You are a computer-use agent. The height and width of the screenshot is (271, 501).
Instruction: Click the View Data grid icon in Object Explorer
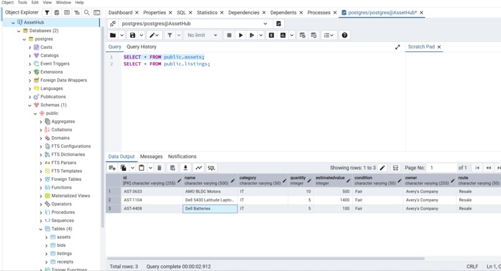67,12
